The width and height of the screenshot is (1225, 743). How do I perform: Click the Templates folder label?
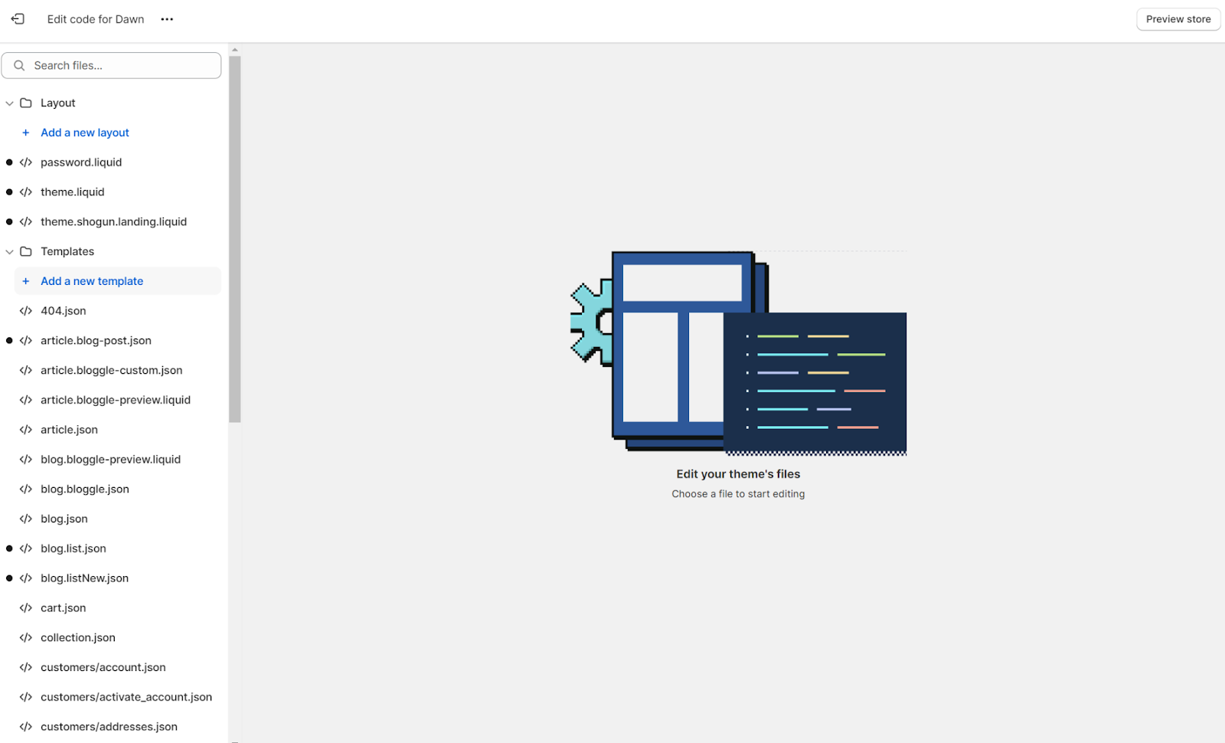67,252
